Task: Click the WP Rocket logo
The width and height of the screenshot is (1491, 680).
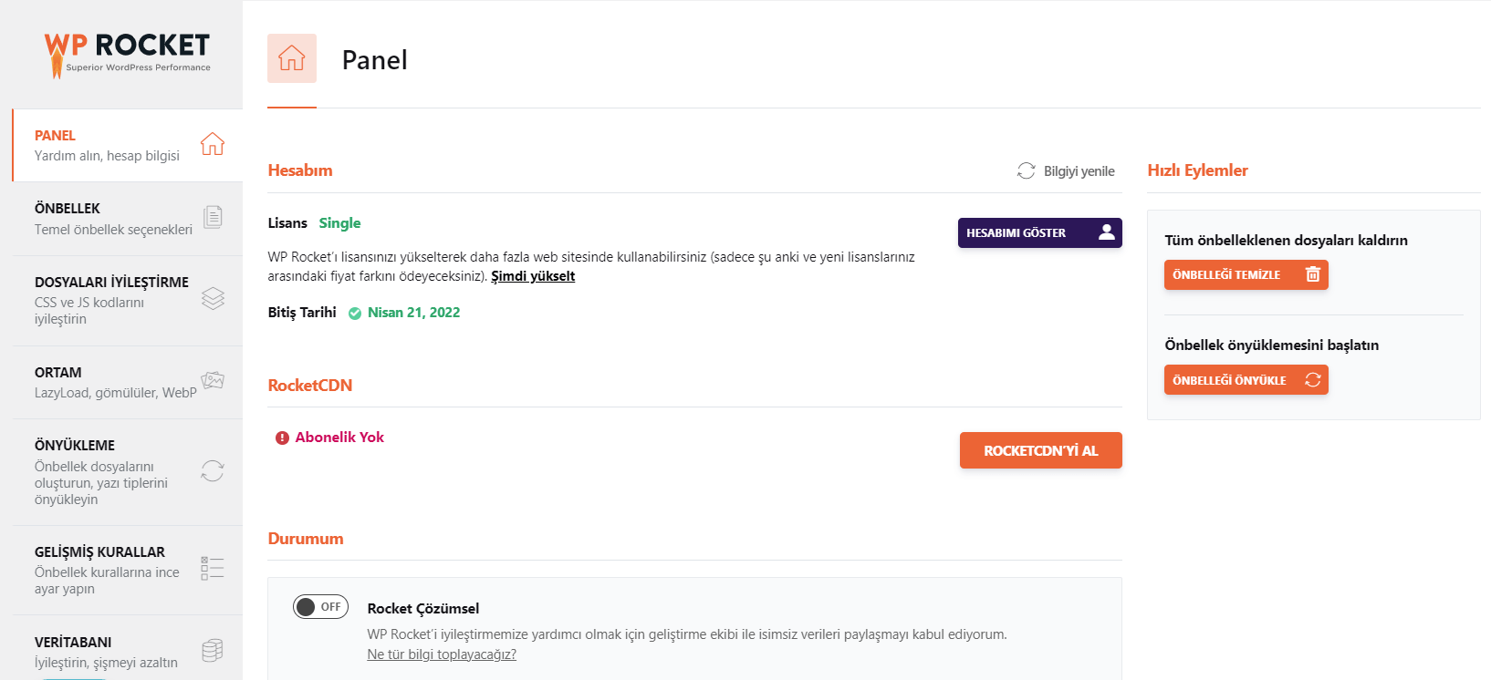Action: (128, 54)
